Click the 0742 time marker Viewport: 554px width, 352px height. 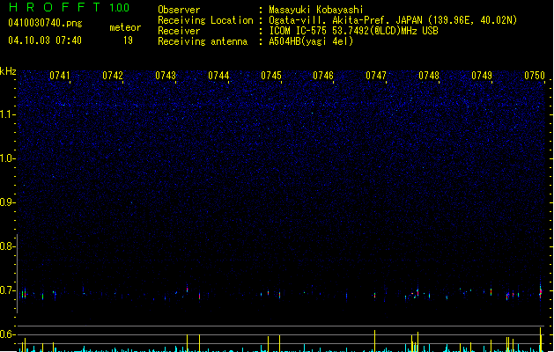coord(113,76)
